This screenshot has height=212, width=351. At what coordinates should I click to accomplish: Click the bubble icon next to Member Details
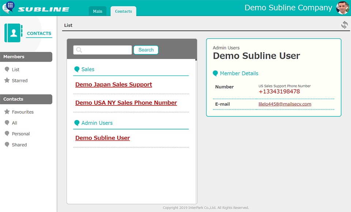tap(215, 73)
